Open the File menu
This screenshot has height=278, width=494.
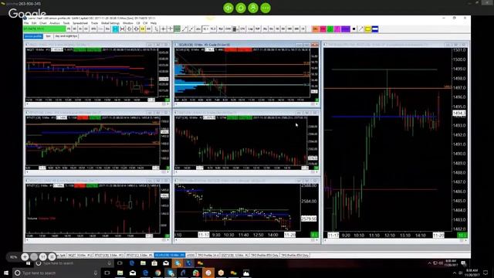(26, 23)
